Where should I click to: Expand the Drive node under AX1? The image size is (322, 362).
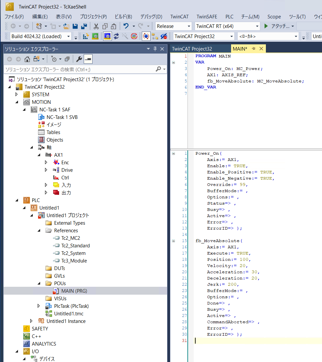tap(46, 170)
